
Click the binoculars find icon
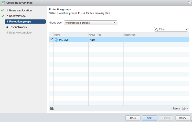(x=52, y=108)
